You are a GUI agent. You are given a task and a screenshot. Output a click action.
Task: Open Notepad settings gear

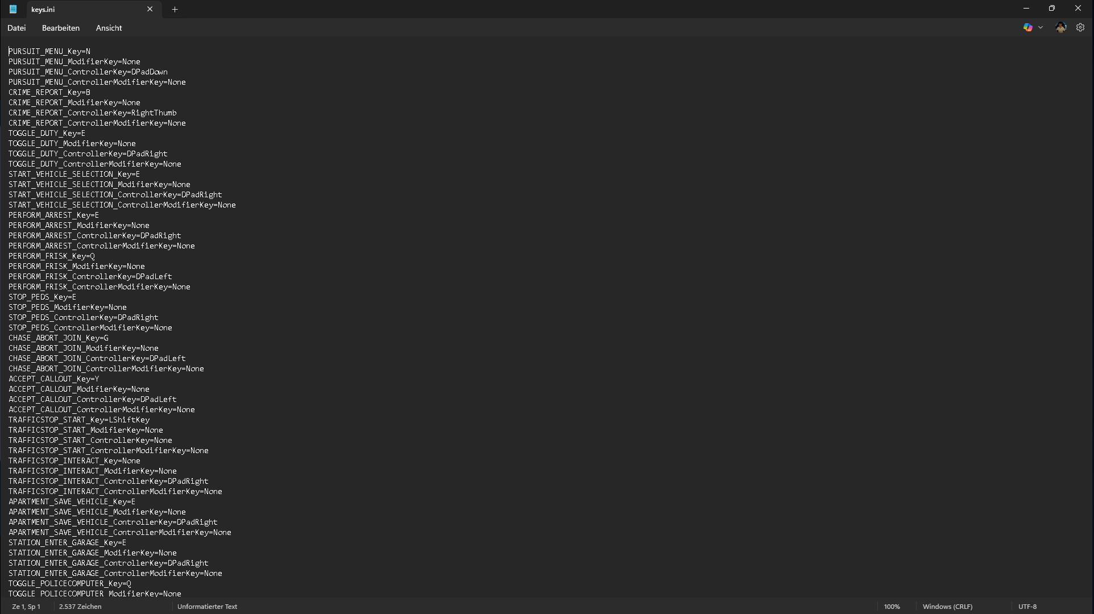click(1080, 27)
